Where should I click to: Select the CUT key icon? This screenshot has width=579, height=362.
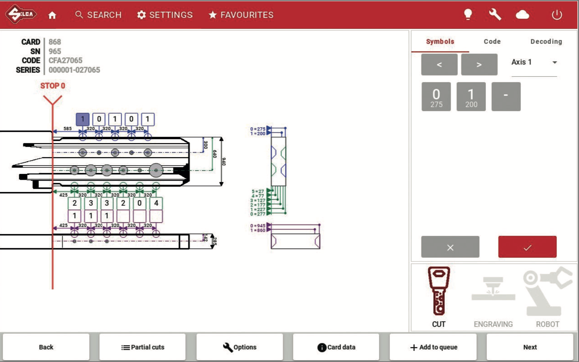click(439, 291)
